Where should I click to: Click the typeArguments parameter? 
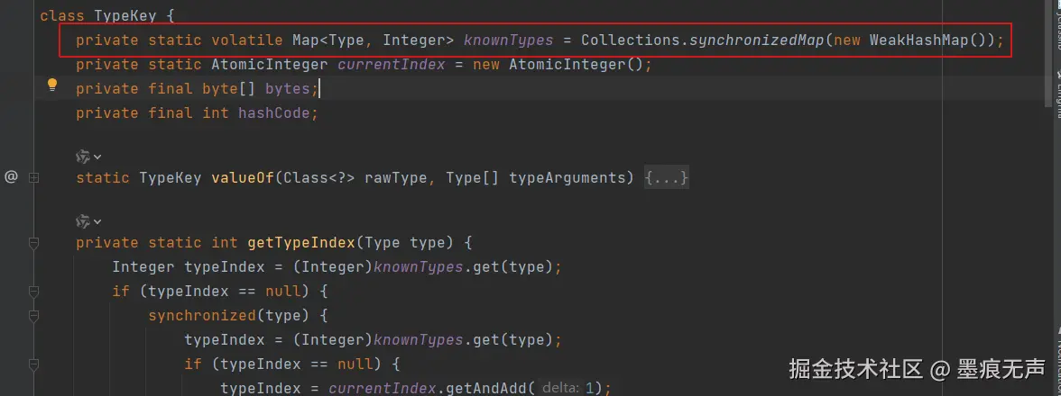pos(567,178)
